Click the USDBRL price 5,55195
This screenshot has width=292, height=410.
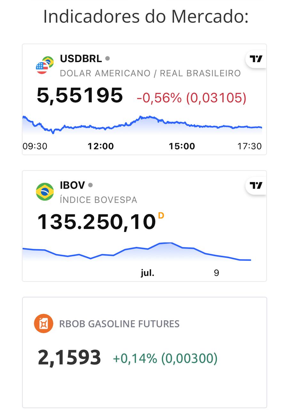[x=80, y=95]
